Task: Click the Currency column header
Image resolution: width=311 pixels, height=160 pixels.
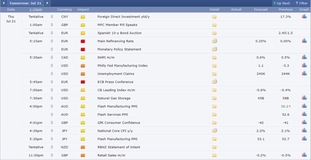Action: tap(65, 10)
